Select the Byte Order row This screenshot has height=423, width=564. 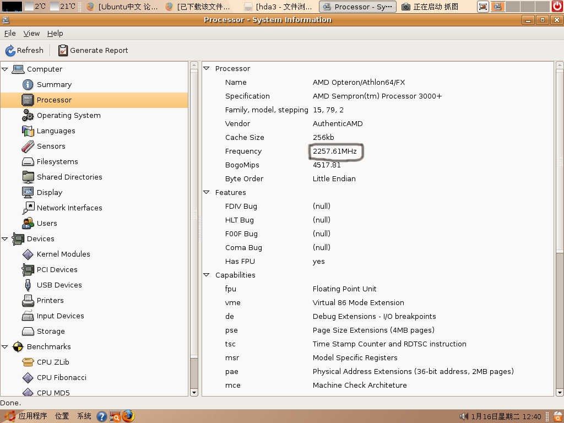(378, 179)
